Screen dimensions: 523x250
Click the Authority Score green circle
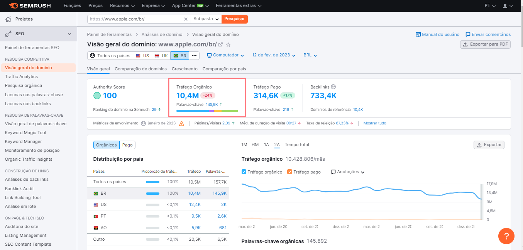click(97, 95)
